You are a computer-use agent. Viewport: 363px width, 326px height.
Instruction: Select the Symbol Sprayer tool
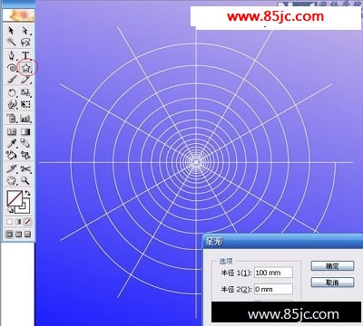point(12,118)
